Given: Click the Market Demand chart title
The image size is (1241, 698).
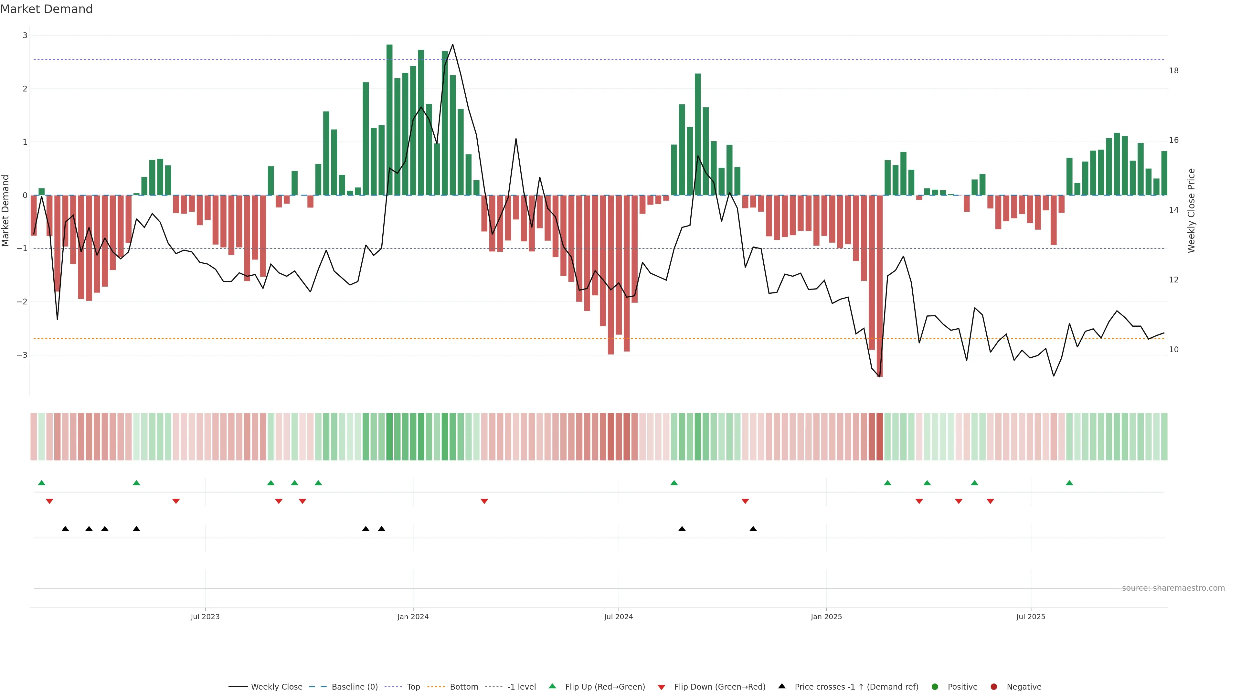Looking at the screenshot, I should pos(46,9).
